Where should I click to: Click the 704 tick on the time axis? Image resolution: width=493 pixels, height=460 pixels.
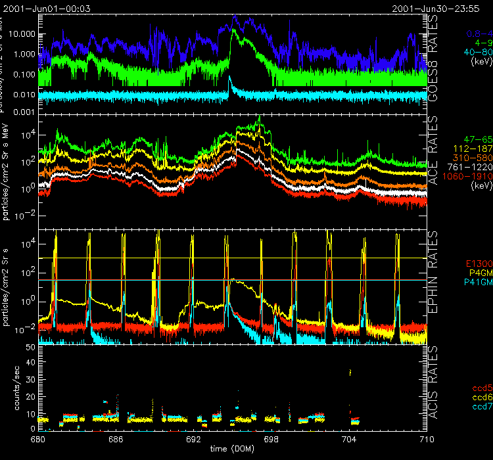(349, 437)
